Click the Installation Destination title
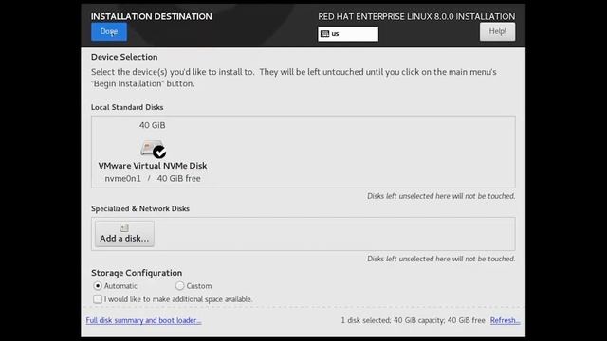 [152, 16]
